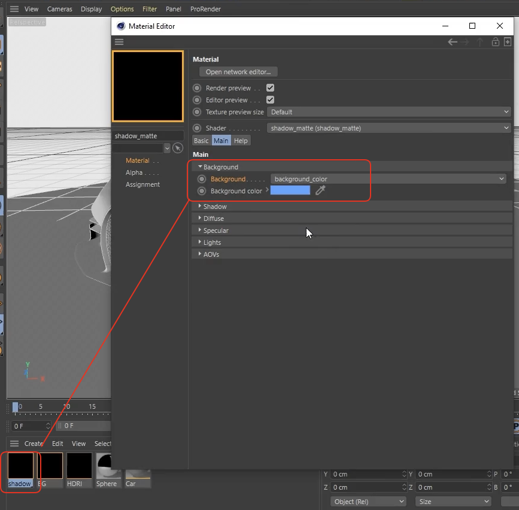The image size is (519, 510).
Task: Go back with the left arrow icon
Action: pos(453,42)
